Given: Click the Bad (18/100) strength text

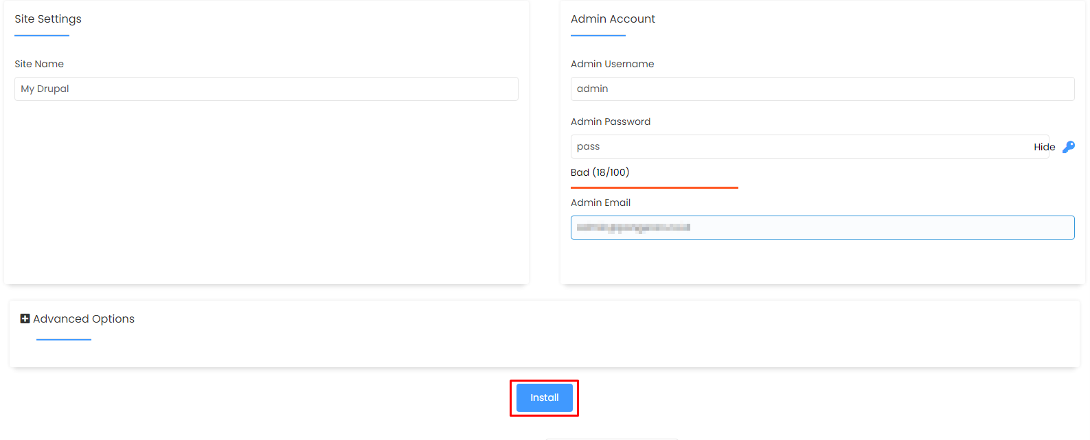Looking at the screenshot, I should click(600, 172).
